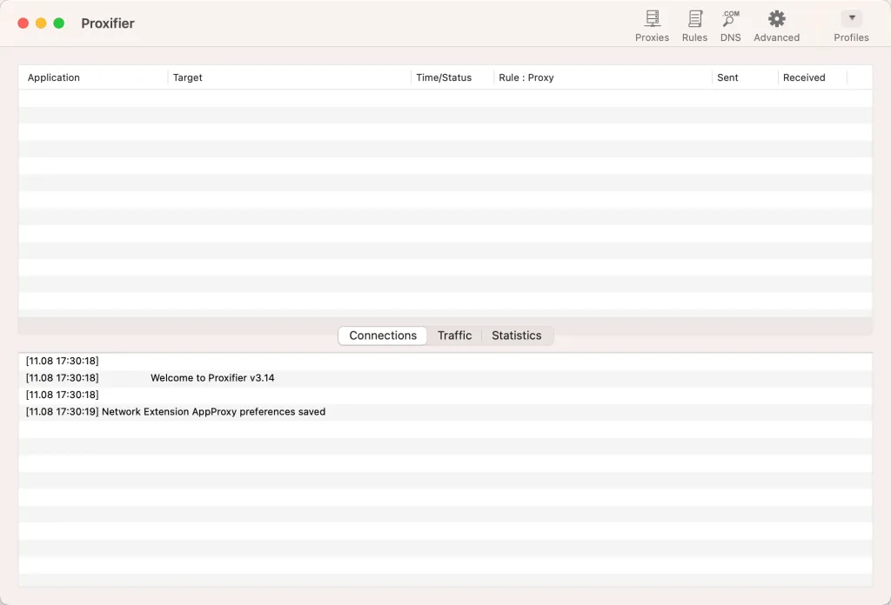
Task: Sort by the Application column header
Action: click(x=54, y=77)
